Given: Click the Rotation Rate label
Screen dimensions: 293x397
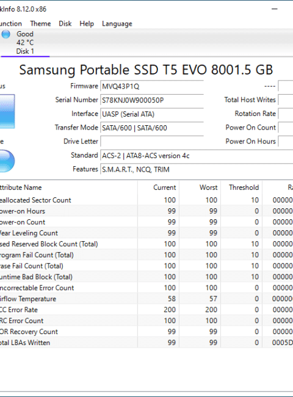Looking at the screenshot, I should tap(255, 114).
